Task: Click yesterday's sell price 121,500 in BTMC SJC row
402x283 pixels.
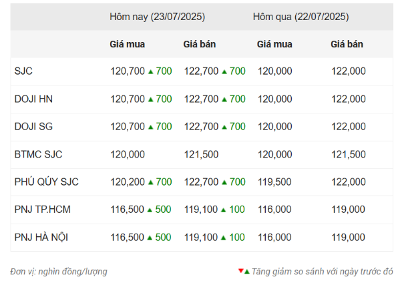Action: pos(349,154)
